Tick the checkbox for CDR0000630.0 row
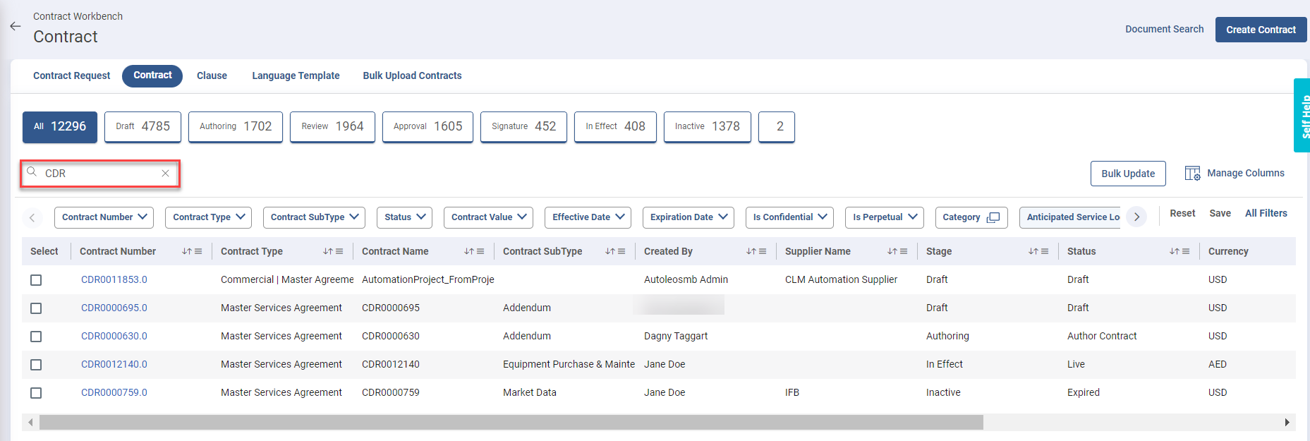This screenshot has width=1310, height=441. tap(36, 337)
